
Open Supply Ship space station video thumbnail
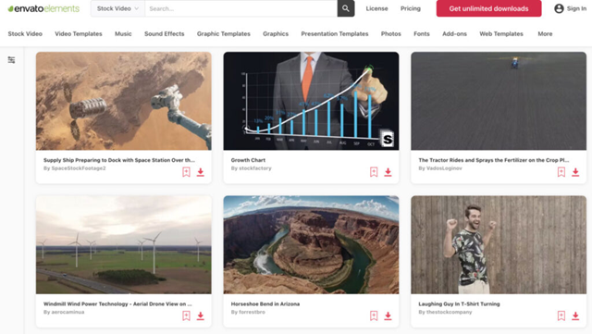click(x=123, y=101)
